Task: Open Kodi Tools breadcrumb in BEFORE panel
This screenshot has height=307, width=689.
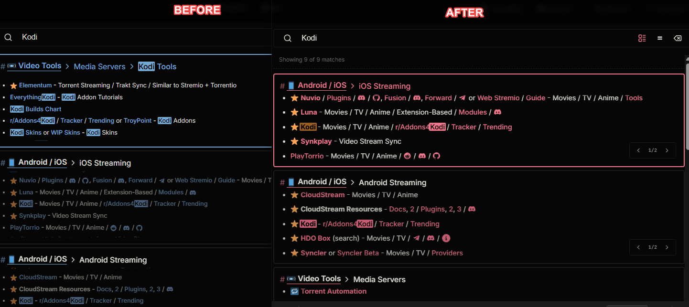Action: pyautogui.click(x=157, y=67)
